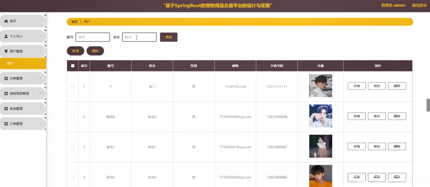Image resolution: width=430 pixels, height=187 pixels.
Task: Click the avatar thumbnail for 账号8
Action: click(320, 116)
